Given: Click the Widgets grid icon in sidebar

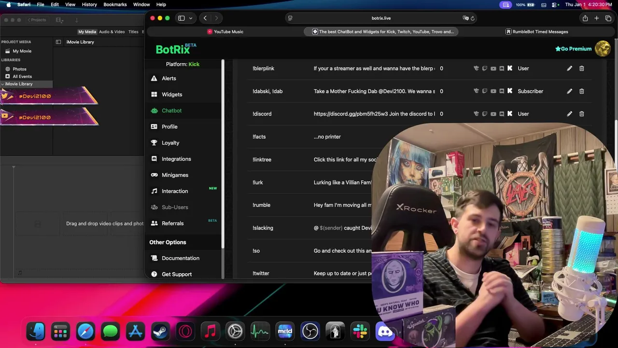Looking at the screenshot, I should [x=154, y=94].
